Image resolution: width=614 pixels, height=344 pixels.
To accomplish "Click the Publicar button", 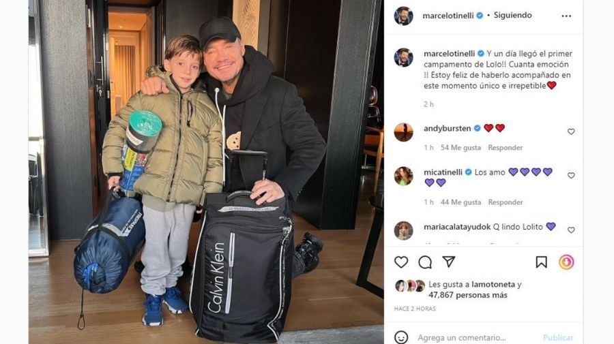I will (x=557, y=337).
